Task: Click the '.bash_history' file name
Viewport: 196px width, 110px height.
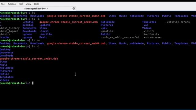Action: pos(10,28)
